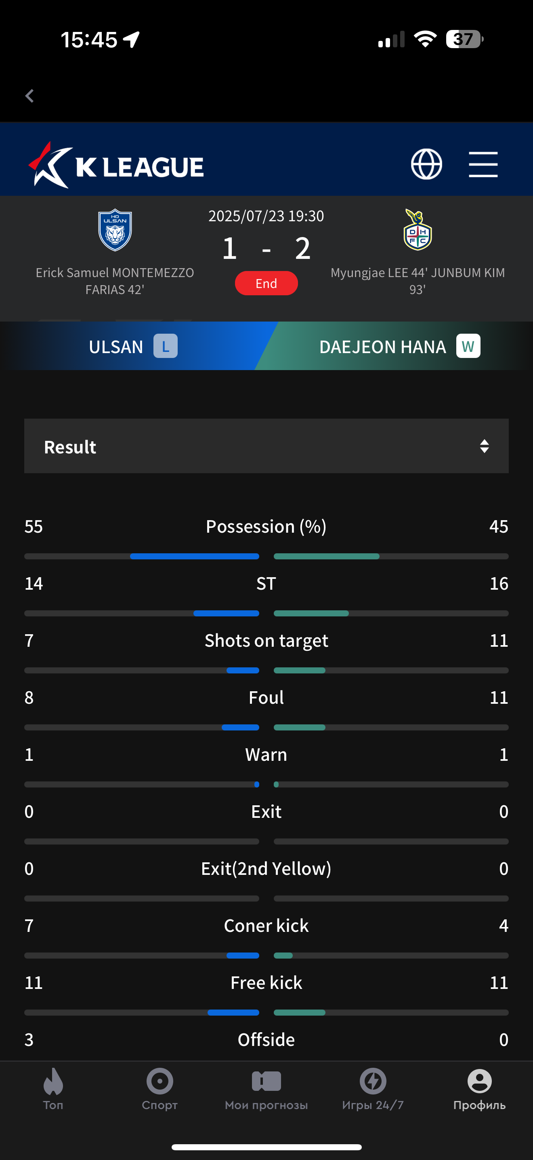The width and height of the screenshot is (533, 1160).
Task: Open the hamburger menu
Action: pos(483,164)
